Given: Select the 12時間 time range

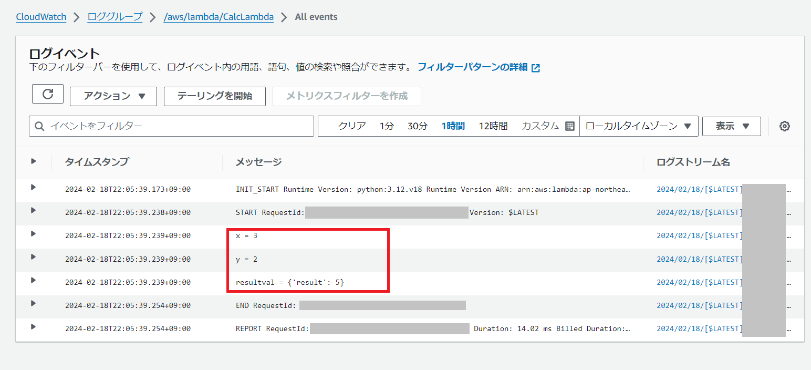Looking at the screenshot, I should coord(493,126).
